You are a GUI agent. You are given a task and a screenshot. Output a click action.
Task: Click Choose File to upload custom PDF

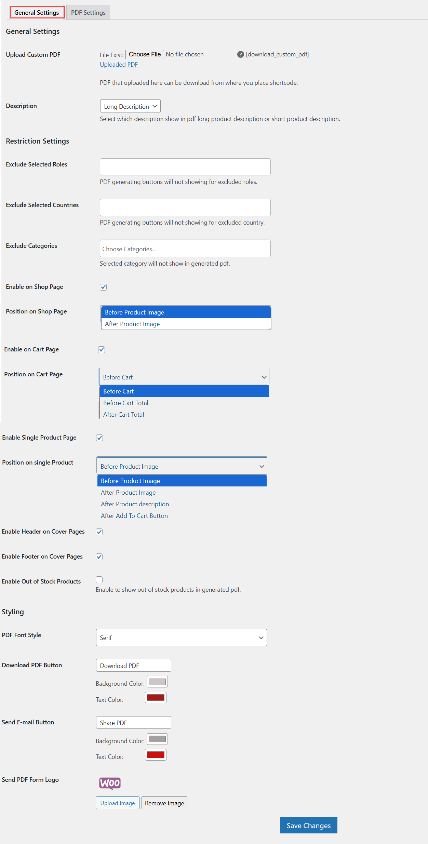pos(145,54)
